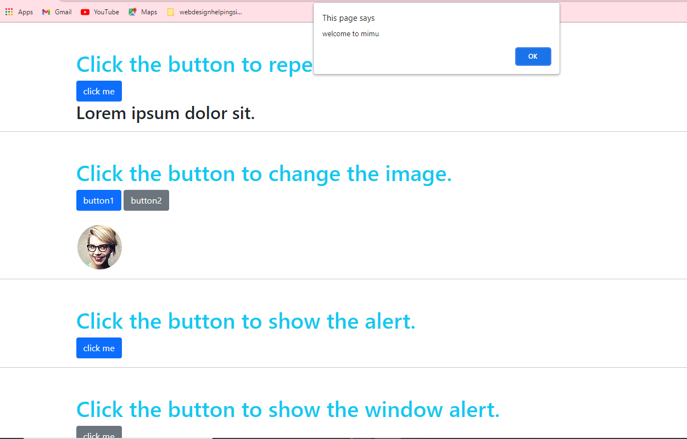This screenshot has width=687, height=439.
Task: Click the "Lorem ipsum dolor sit." text
Action: click(165, 114)
